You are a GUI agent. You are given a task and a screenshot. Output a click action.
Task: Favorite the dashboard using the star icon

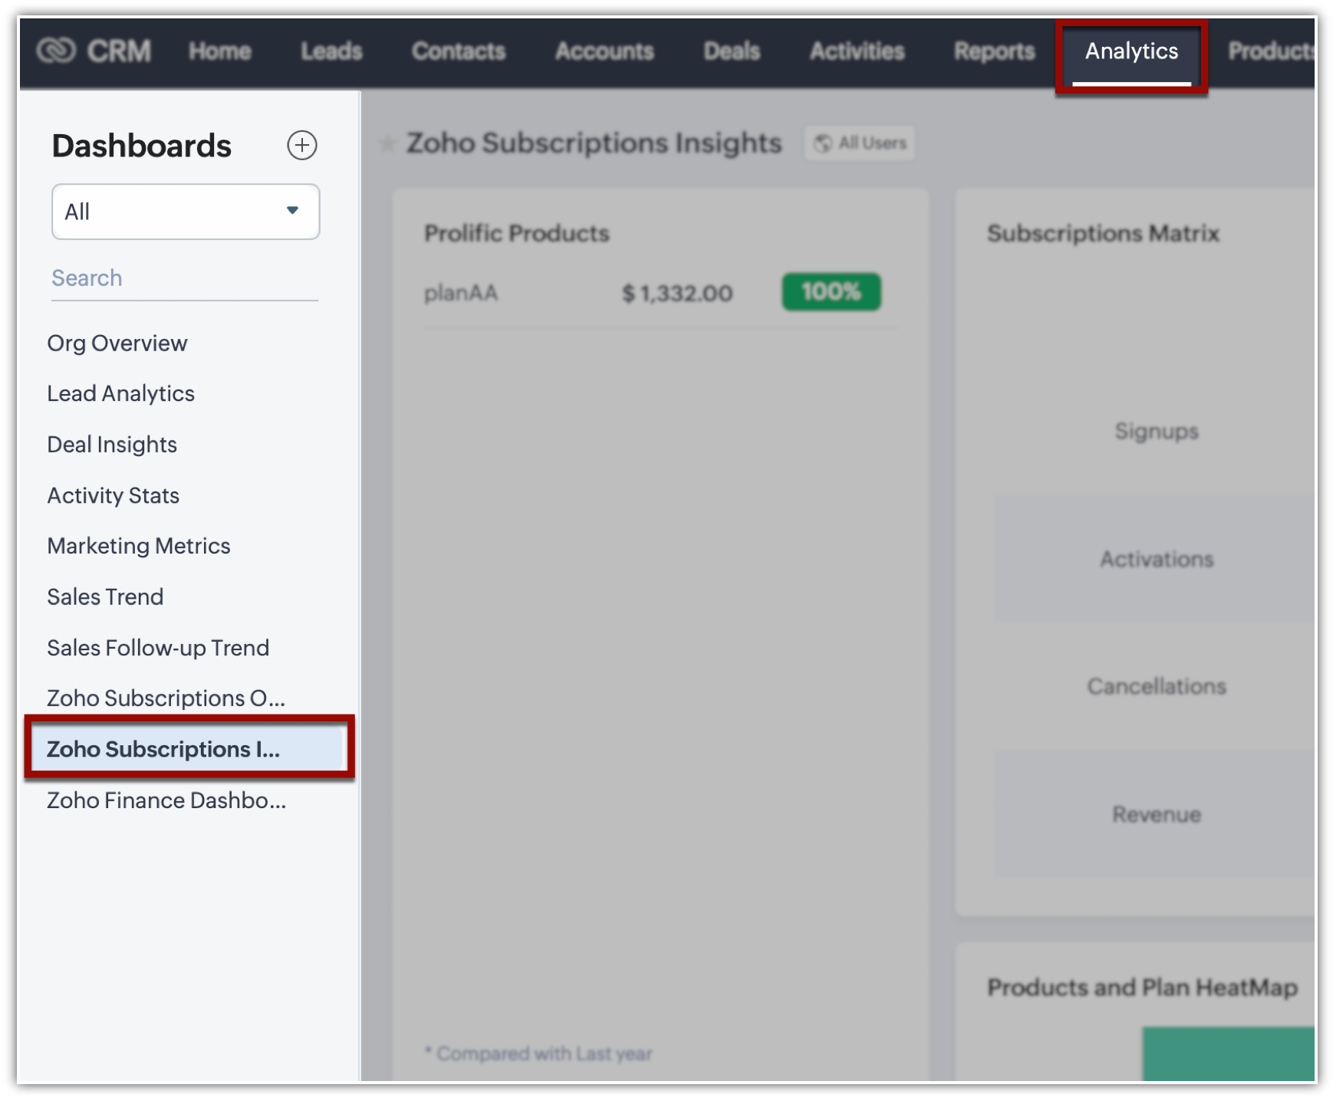[388, 143]
